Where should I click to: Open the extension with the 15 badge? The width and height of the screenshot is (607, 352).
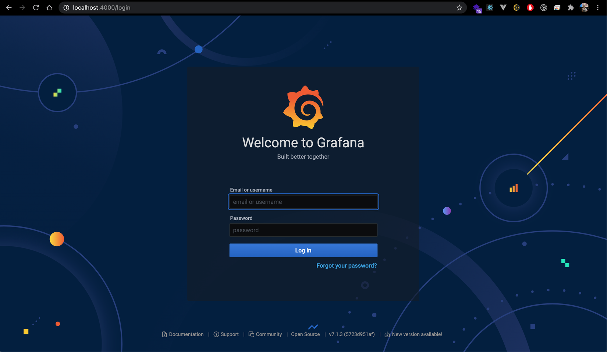click(x=477, y=8)
